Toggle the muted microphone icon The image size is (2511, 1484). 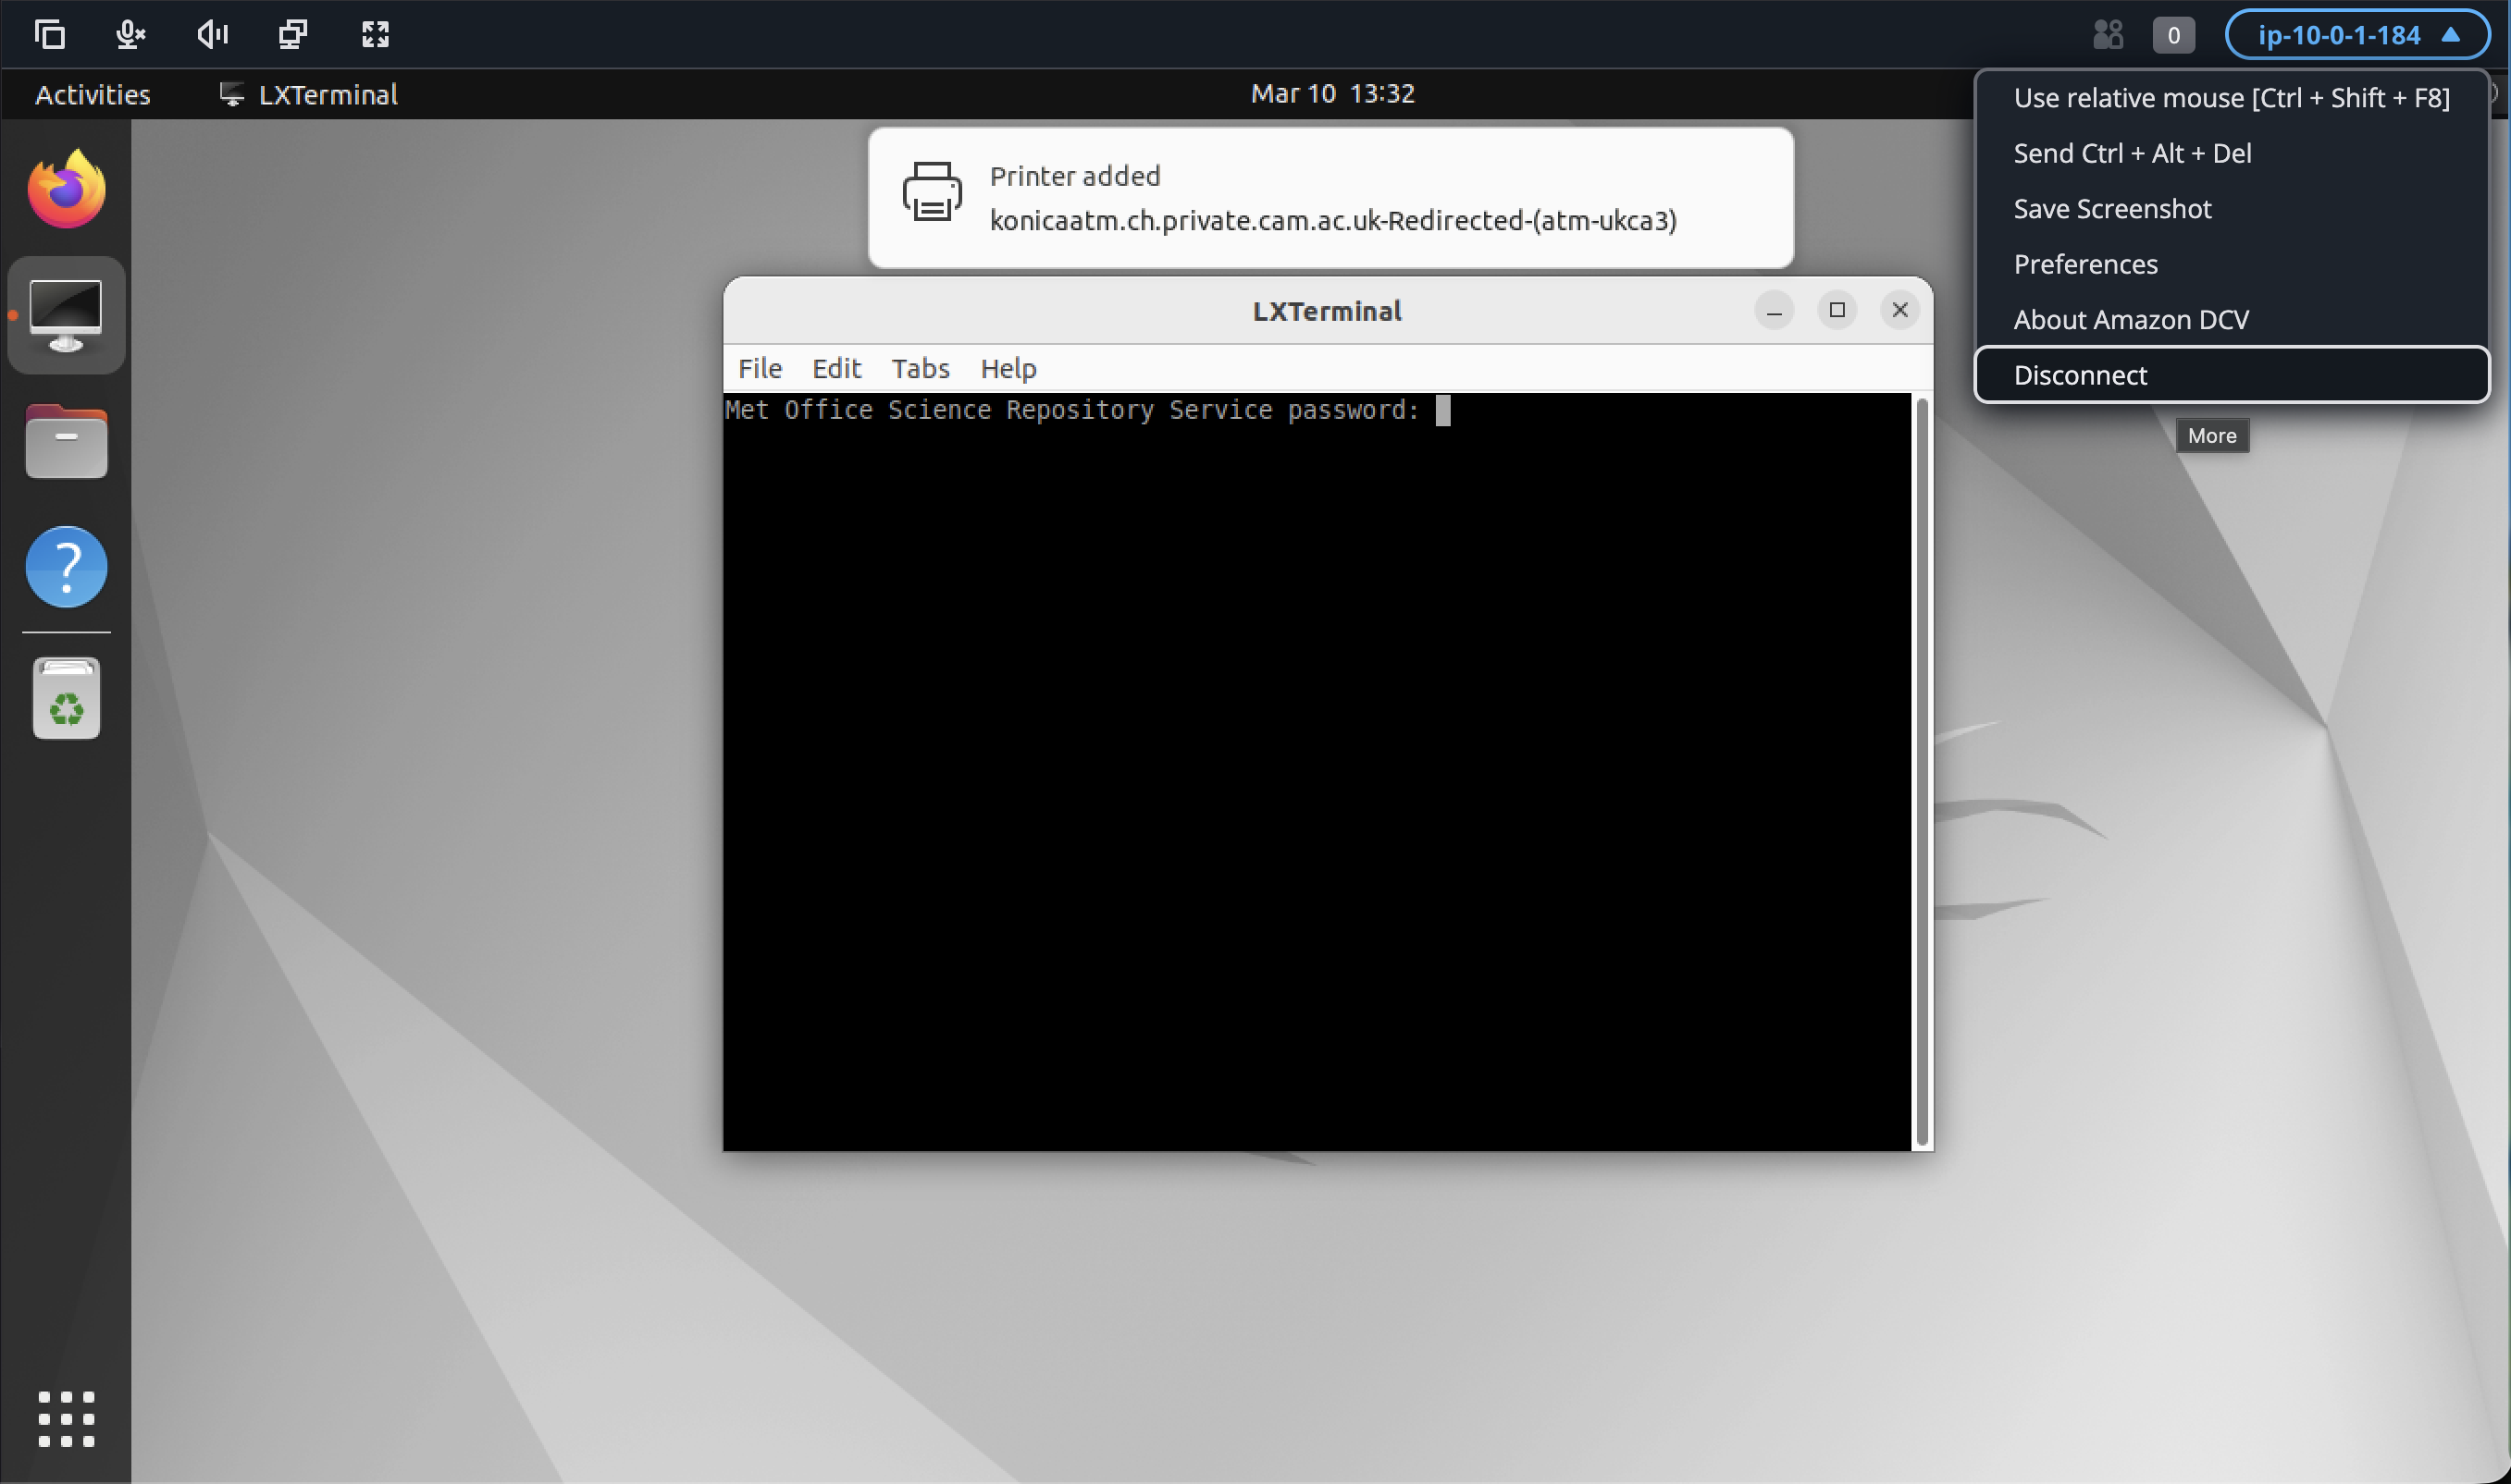pos(130,35)
